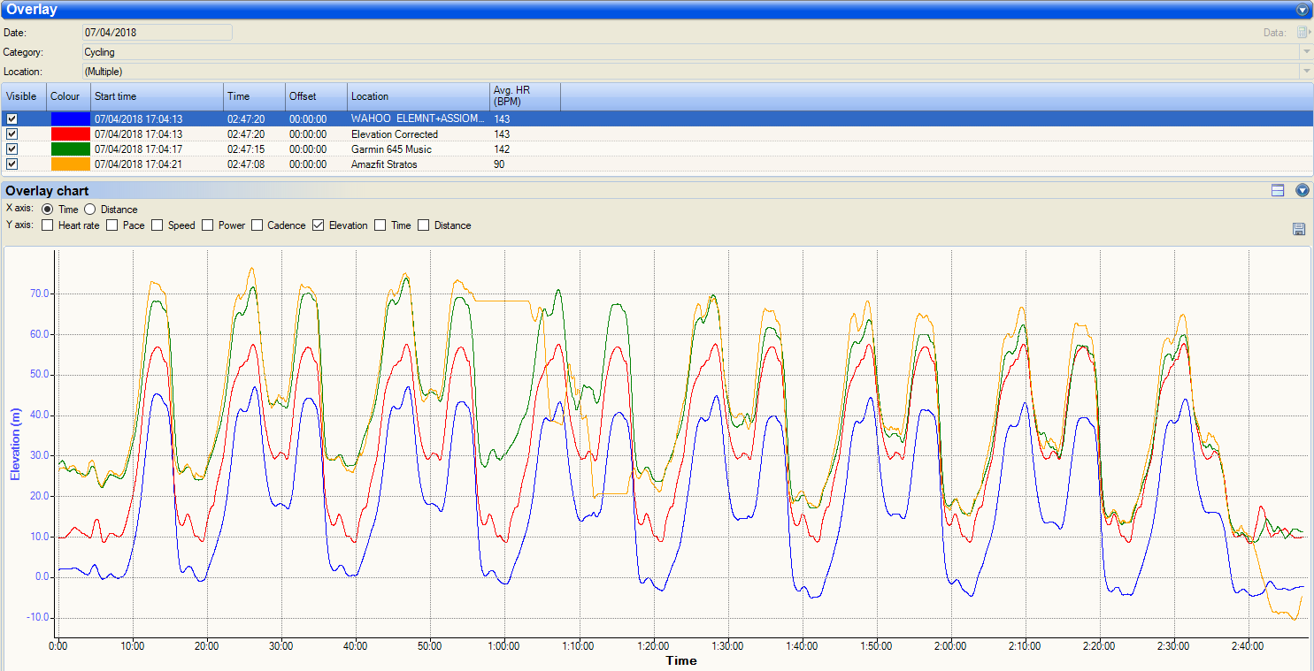
Task: Uncheck the Elevation Y axis option
Action: point(319,225)
